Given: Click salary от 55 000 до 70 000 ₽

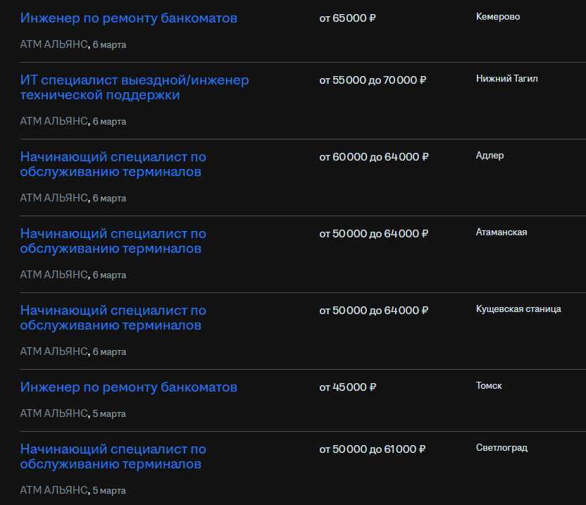Looking at the screenshot, I should (x=373, y=80).
